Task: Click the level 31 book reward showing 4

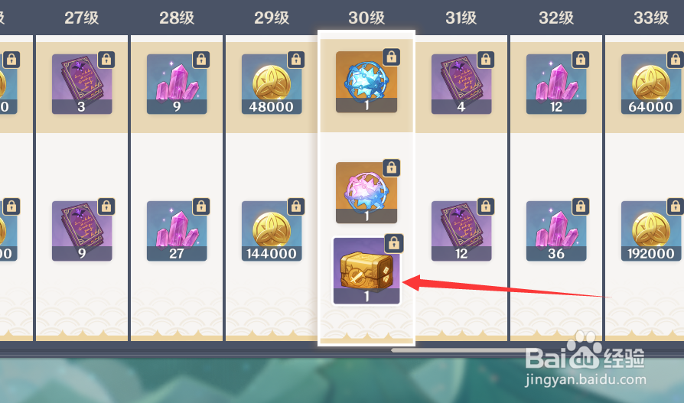Action: 461,84
